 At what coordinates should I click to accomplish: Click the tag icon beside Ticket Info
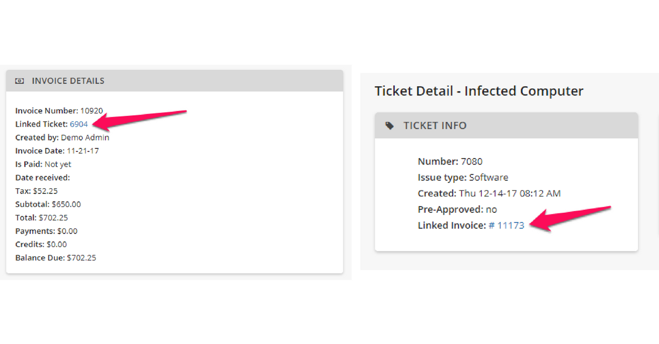(389, 126)
